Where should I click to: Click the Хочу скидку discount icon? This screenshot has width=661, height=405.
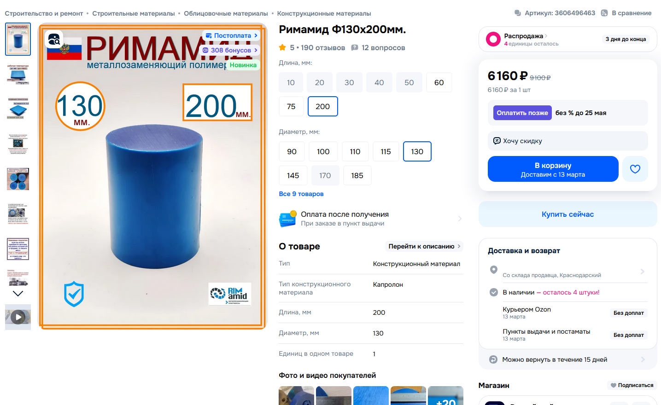(x=497, y=141)
